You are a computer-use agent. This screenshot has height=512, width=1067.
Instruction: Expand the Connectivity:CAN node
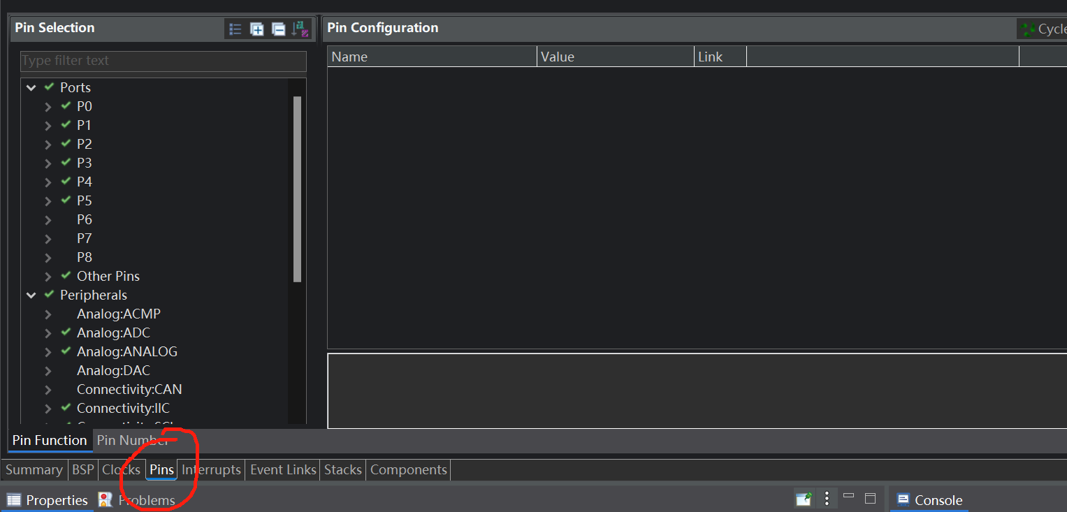[48, 390]
